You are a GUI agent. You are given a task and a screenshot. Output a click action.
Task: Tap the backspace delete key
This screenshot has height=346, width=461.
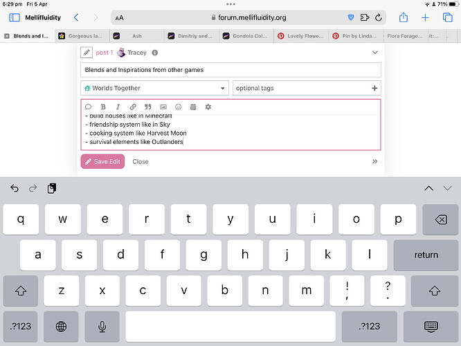click(440, 219)
